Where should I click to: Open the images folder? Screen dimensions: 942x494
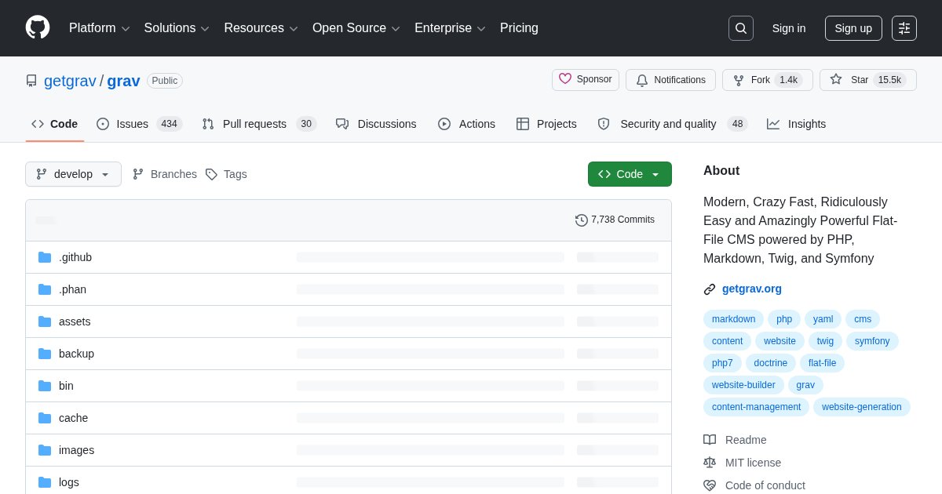76,450
